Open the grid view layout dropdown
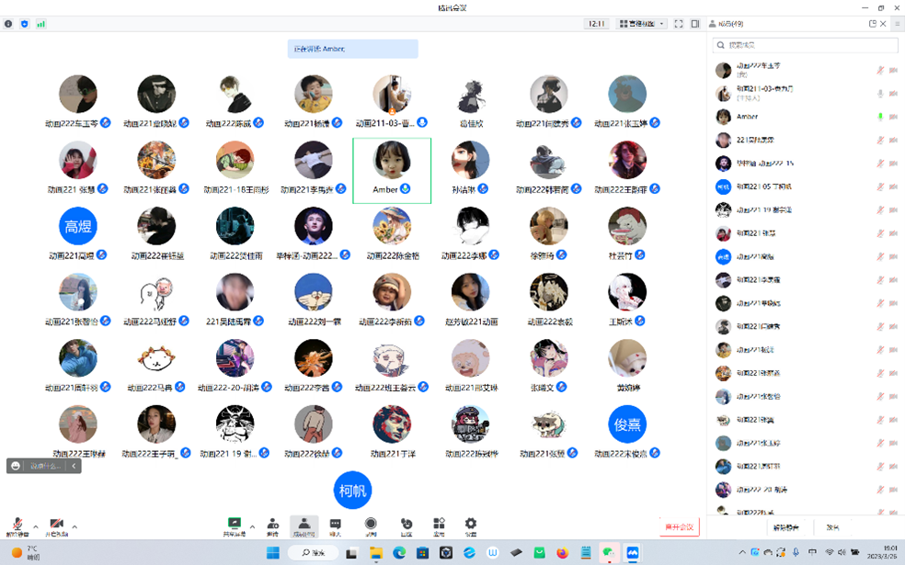Viewport: 905px width, 565px height. click(x=641, y=24)
